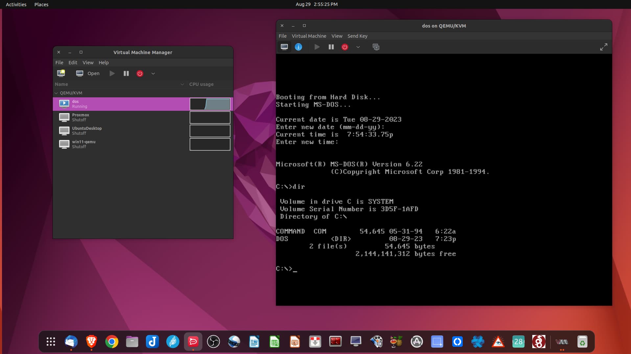Click the run (play) icon in Virtual Machine Manager
The height and width of the screenshot is (354, 631).
112,73
